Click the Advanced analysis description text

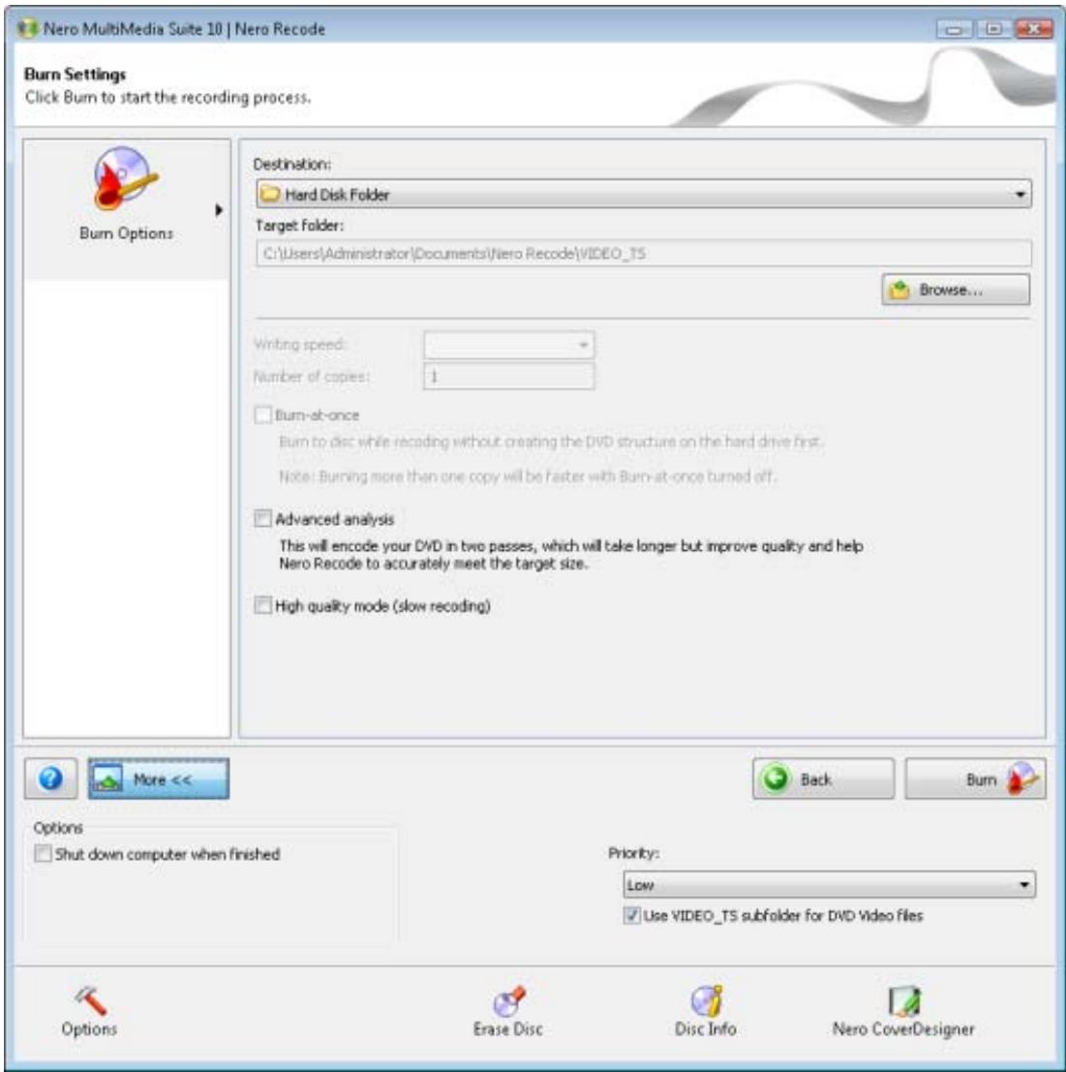coord(570,555)
